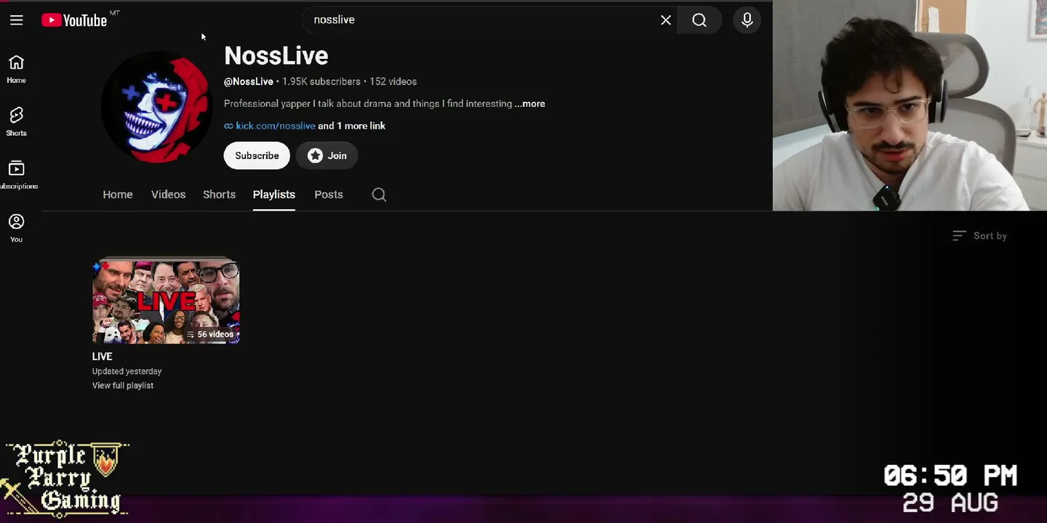Switch to the Videos tab
This screenshot has width=1047, height=523.
168,195
